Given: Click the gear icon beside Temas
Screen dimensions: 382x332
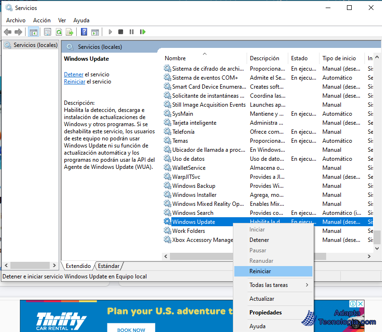Looking at the screenshot, I should point(168,141).
